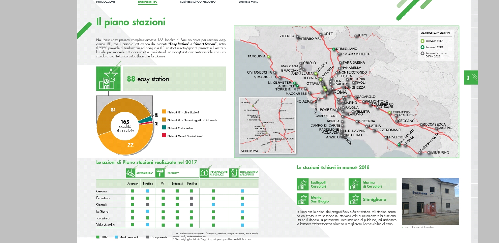Click the orange Network RFI altre Stazioni swatch
The width and height of the screenshot is (499, 243).
point(164,112)
